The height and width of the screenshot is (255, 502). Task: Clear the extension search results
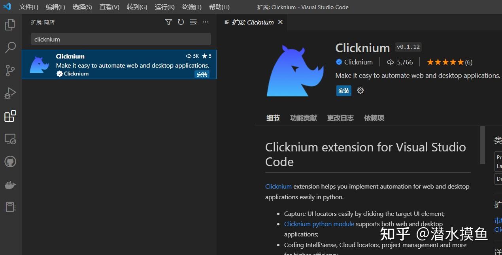193,22
